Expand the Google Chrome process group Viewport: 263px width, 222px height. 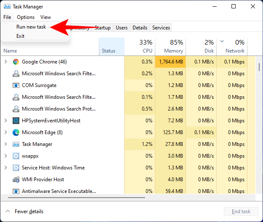point(5,62)
